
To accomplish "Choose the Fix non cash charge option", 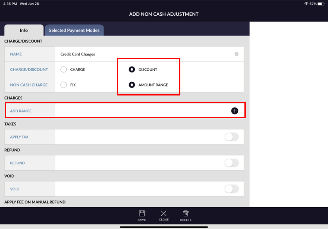I will [64, 85].
